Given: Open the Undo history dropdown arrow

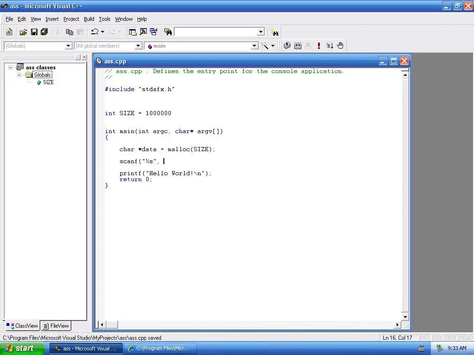Looking at the screenshot, I should pos(102,32).
